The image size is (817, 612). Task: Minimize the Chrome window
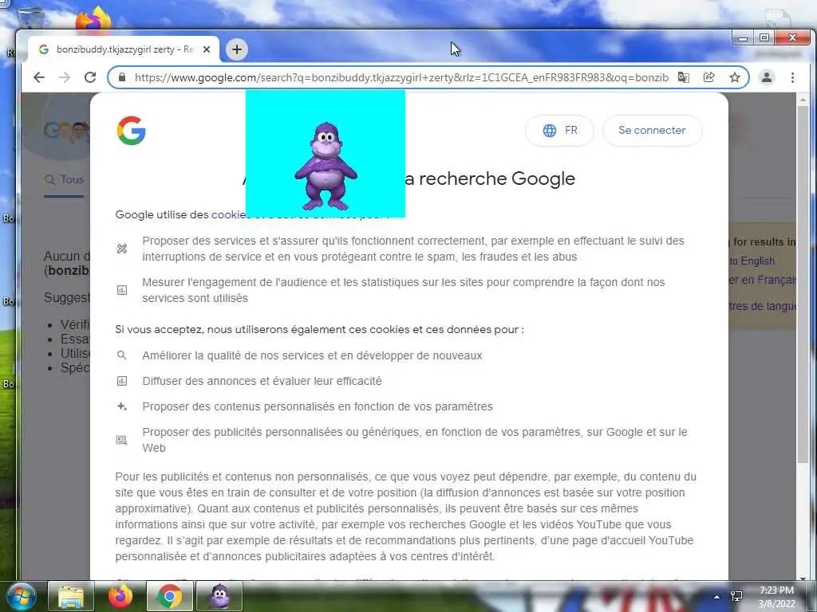pos(743,38)
